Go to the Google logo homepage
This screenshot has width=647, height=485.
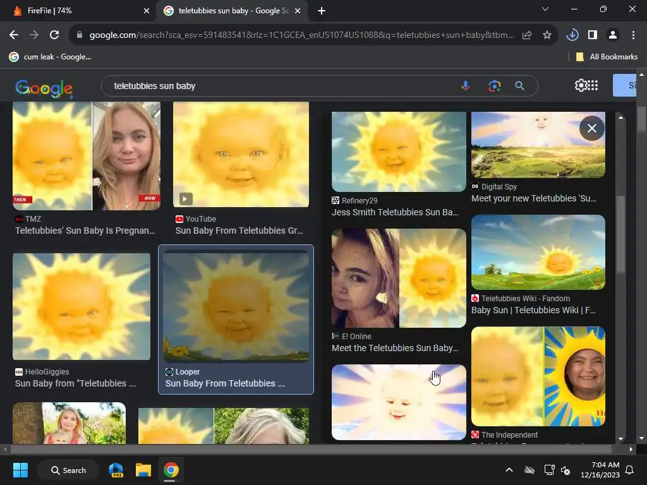coord(44,88)
